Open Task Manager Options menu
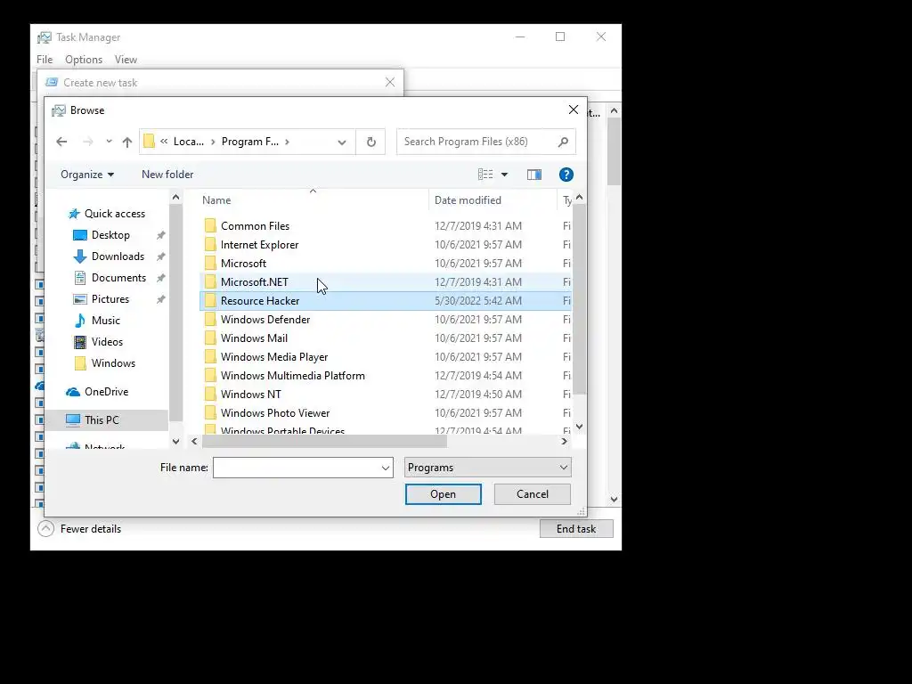 [84, 60]
